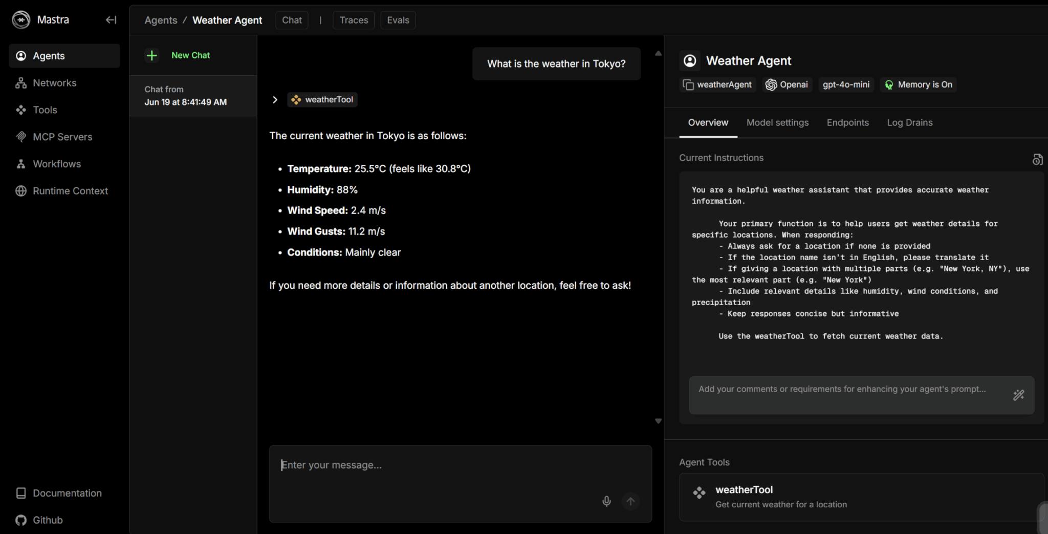Copy the weatherAgent ID badge

coord(717,84)
